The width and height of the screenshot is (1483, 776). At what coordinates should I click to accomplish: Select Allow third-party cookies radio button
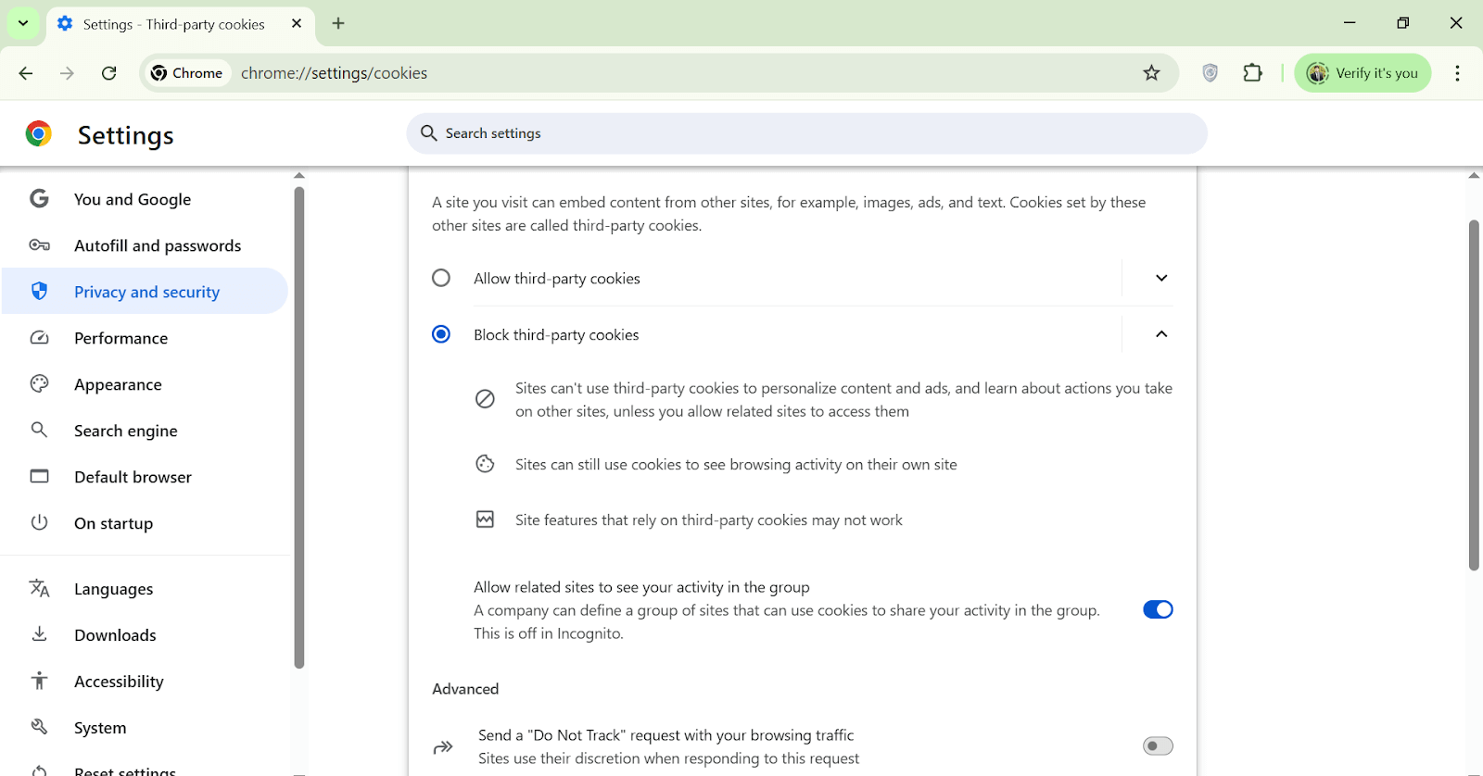coord(441,279)
